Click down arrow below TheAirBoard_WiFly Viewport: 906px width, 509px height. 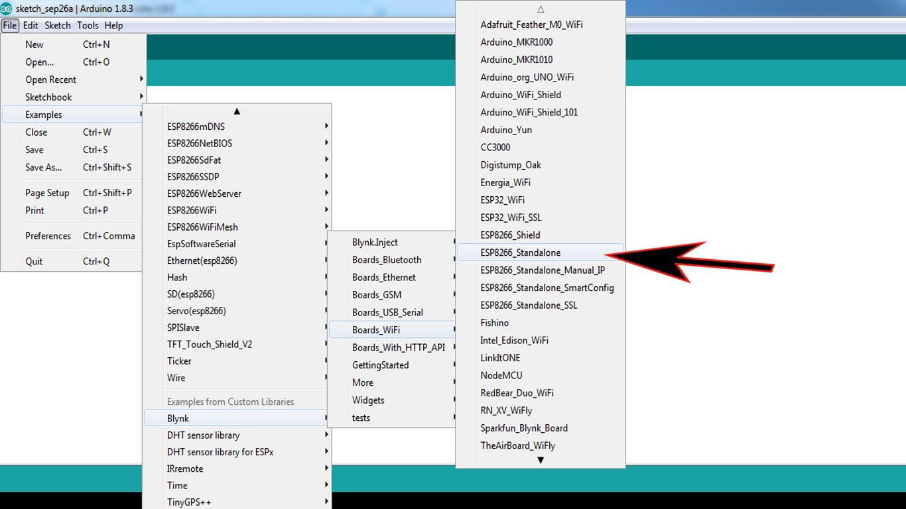pos(541,460)
